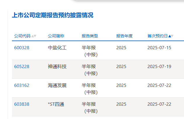This screenshot has width=184, height=119.
Task: Click report year 2025 in 中盐化工 row
Action: click(x=121, y=48)
